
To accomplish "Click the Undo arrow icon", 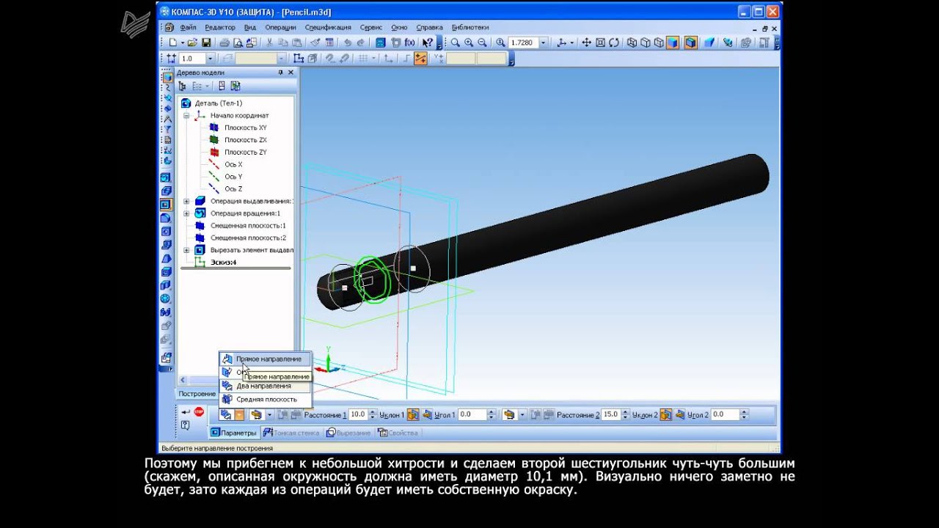I will tap(348, 43).
